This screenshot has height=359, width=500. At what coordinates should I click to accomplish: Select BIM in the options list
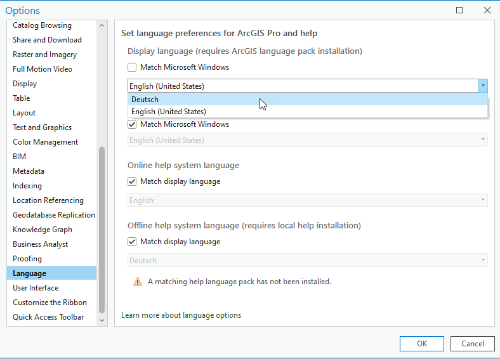coord(51,157)
